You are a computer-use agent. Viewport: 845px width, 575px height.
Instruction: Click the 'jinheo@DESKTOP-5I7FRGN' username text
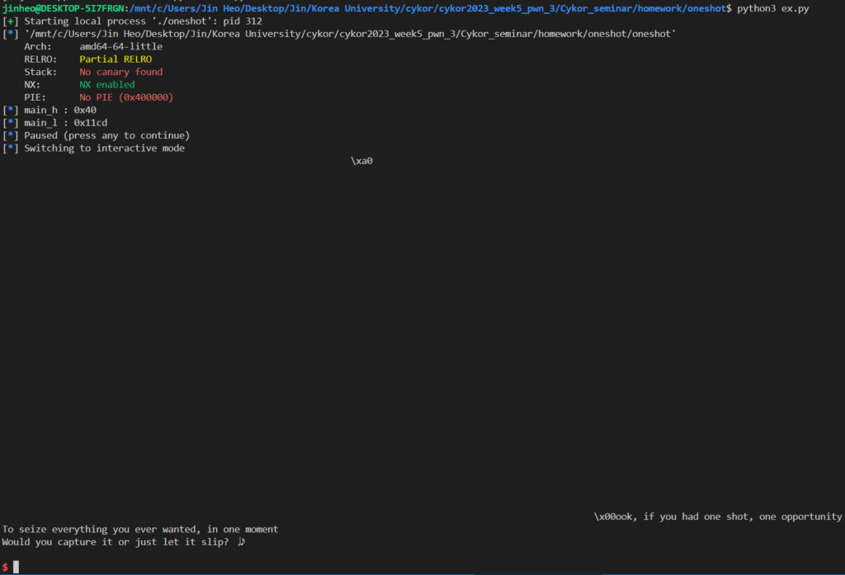pos(63,8)
